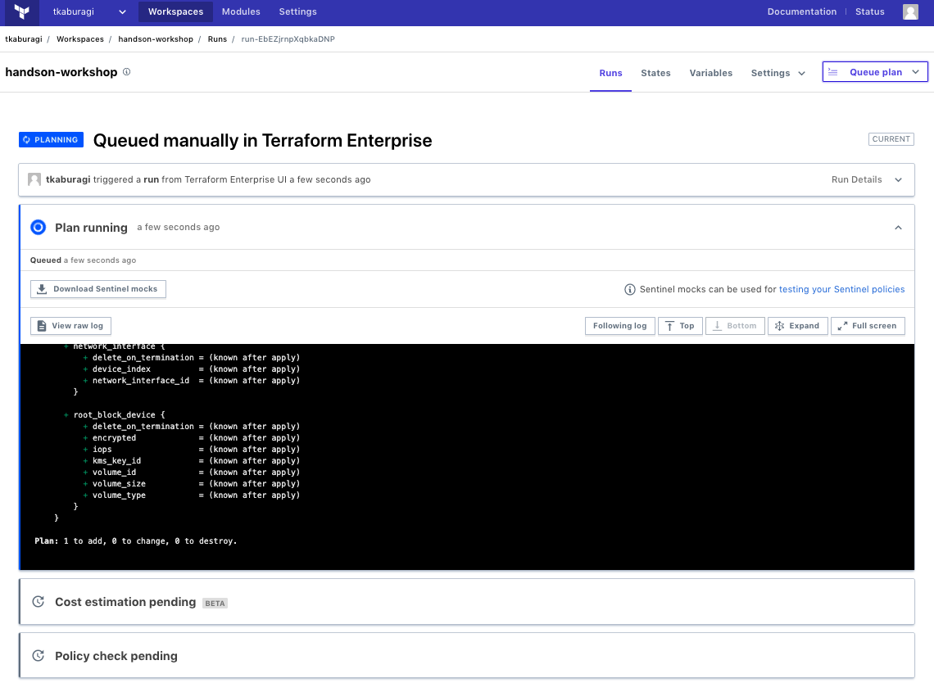Collapse the Plan running panel
Viewport: 934px width, 683px height.
(898, 228)
